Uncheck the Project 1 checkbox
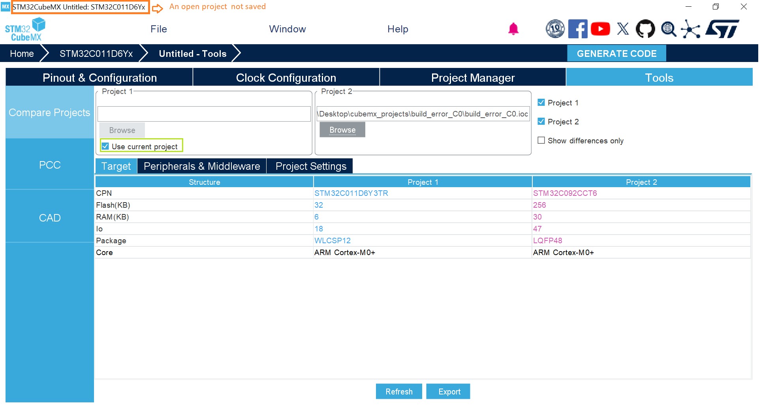 click(541, 103)
